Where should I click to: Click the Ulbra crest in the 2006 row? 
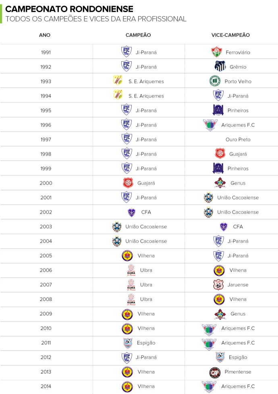[x=131, y=270]
